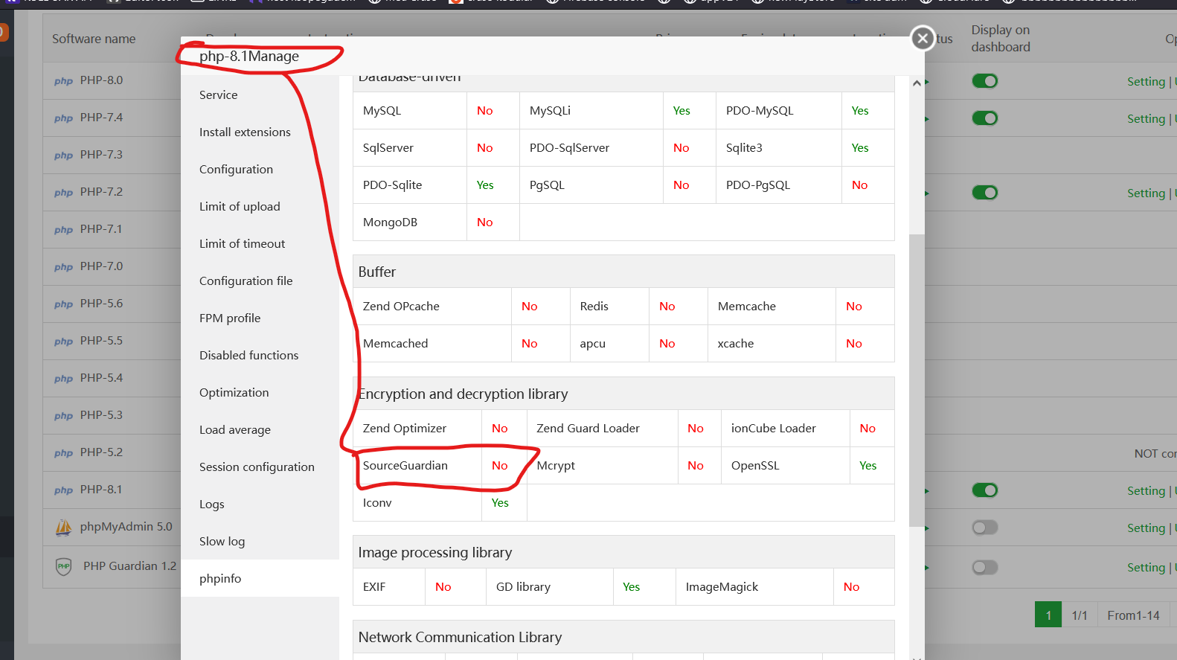Enable dashboard display for PHP Guardian 1.2

[985, 567]
